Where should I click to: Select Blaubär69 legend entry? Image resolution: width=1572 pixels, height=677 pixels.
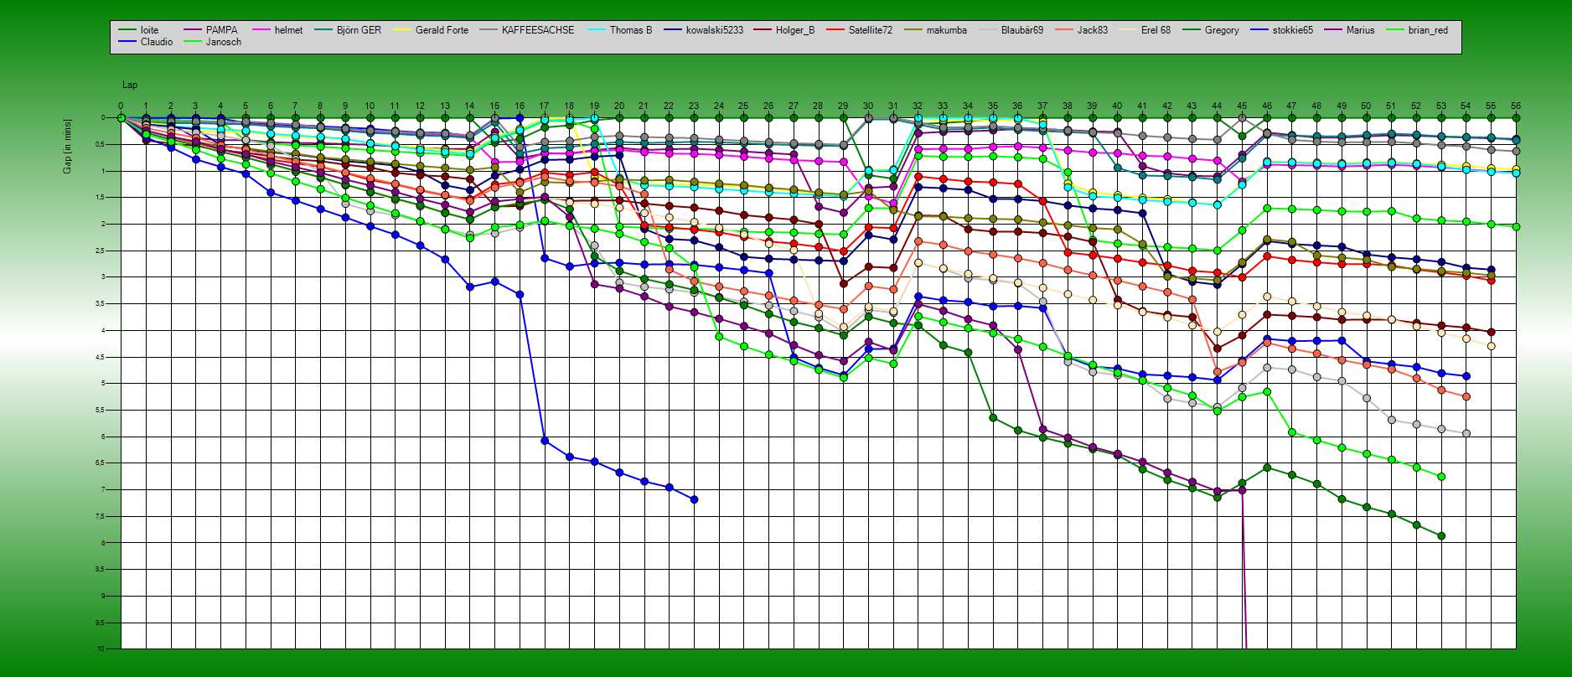[1021, 30]
